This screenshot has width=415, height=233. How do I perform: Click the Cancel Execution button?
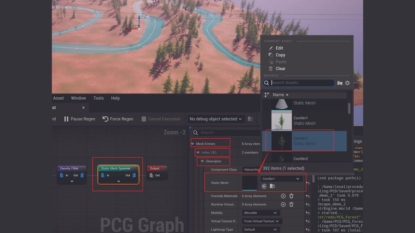click(161, 119)
